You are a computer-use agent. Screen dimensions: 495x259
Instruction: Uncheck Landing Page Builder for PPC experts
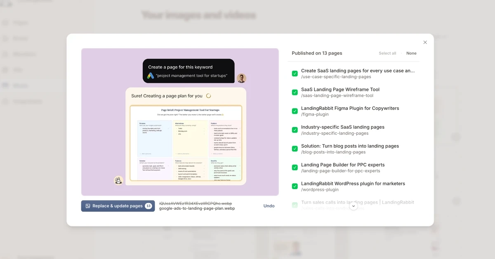(x=295, y=167)
